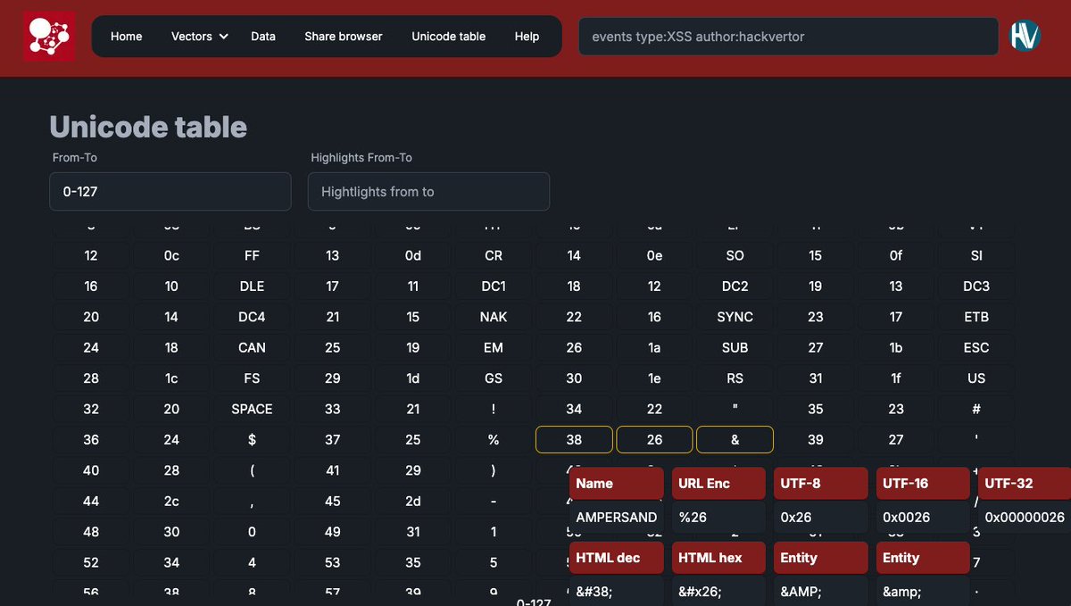Click the search field with hackvertor query

tap(788, 37)
